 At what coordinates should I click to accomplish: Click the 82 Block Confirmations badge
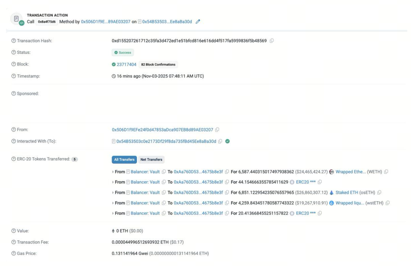pos(158,64)
